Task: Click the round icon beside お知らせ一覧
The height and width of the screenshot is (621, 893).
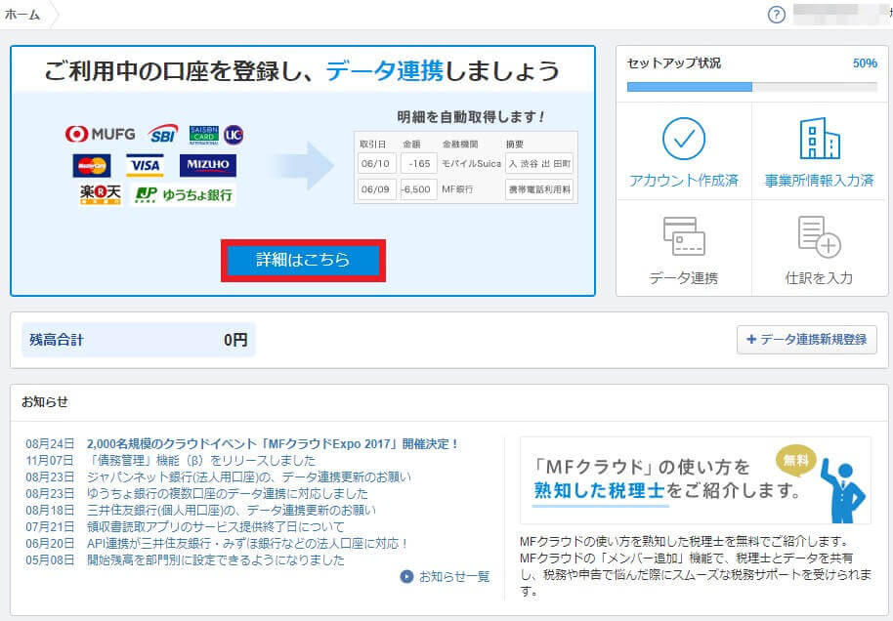Action: tap(406, 577)
